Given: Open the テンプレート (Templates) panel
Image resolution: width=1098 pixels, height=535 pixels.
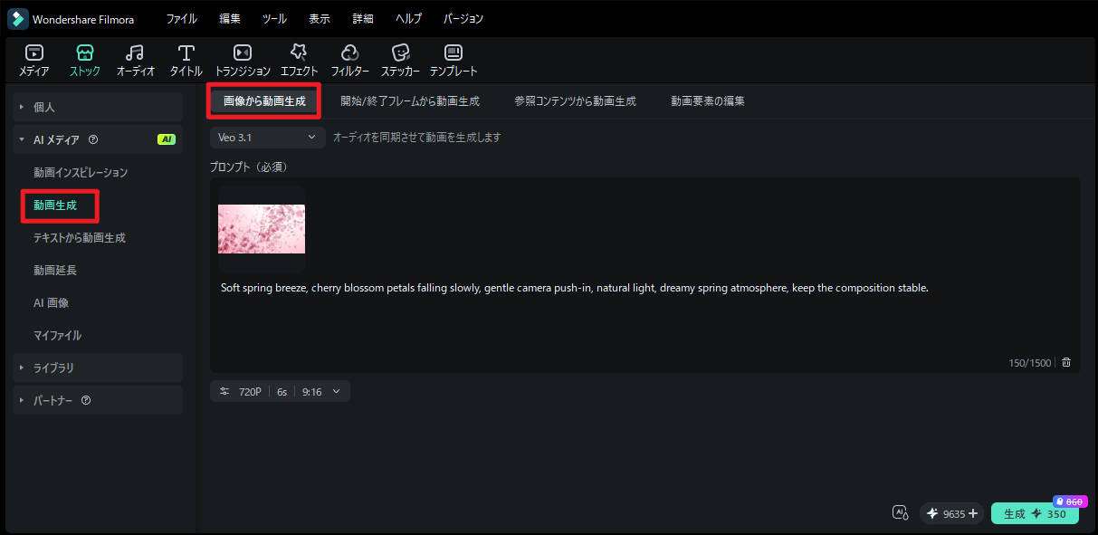Looking at the screenshot, I should [x=453, y=60].
